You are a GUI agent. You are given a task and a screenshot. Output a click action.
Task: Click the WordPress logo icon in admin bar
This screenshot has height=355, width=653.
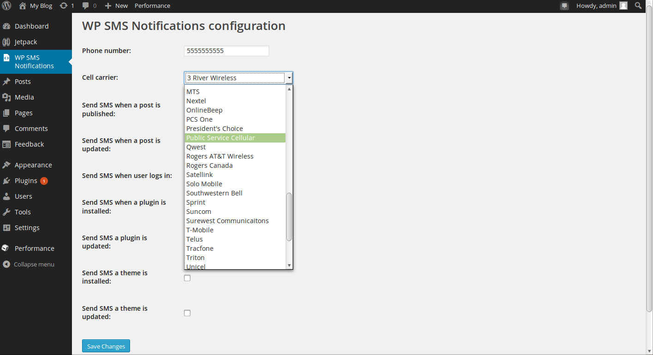click(x=6, y=6)
